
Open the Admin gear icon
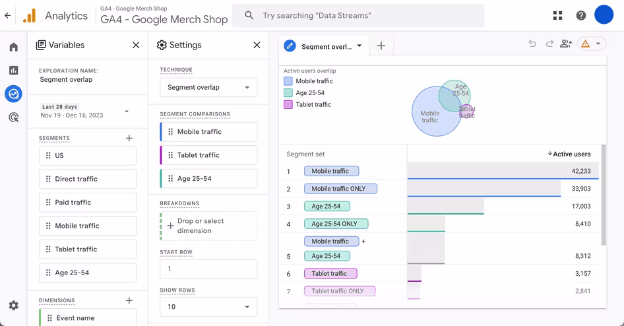(x=14, y=306)
